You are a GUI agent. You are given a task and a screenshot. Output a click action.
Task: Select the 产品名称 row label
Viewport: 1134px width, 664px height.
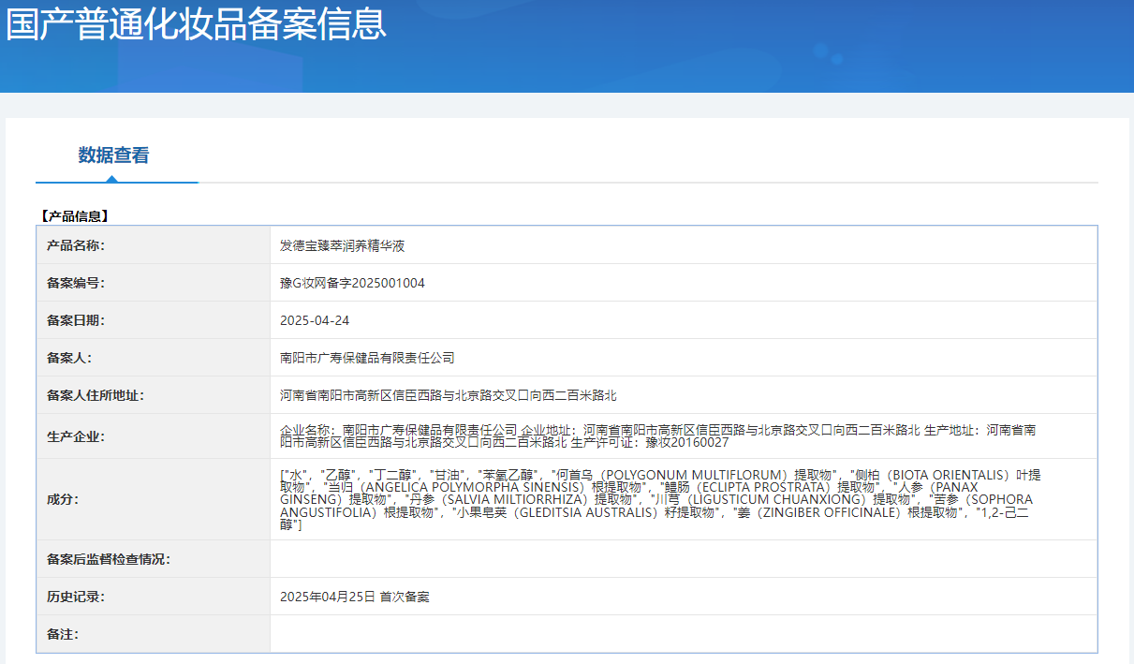tap(76, 245)
